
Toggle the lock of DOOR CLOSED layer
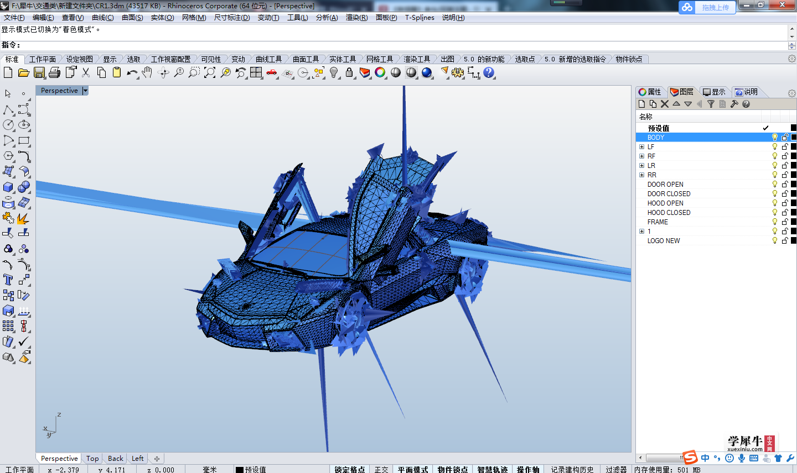click(x=785, y=193)
